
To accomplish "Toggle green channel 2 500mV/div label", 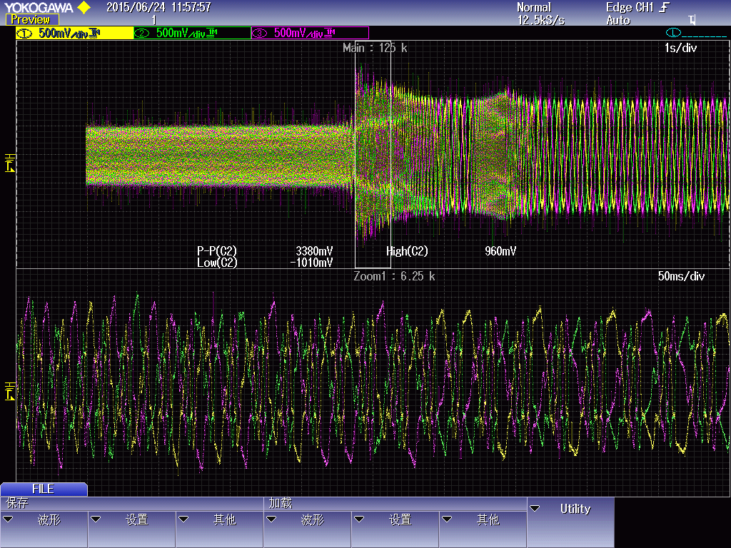I will tap(192, 33).
